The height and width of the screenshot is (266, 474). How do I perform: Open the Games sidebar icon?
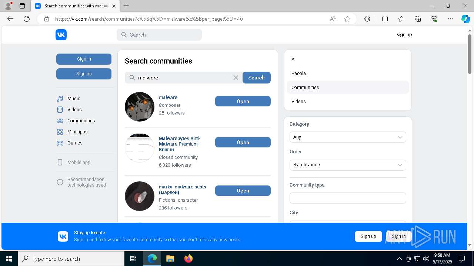tap(60, 143)
